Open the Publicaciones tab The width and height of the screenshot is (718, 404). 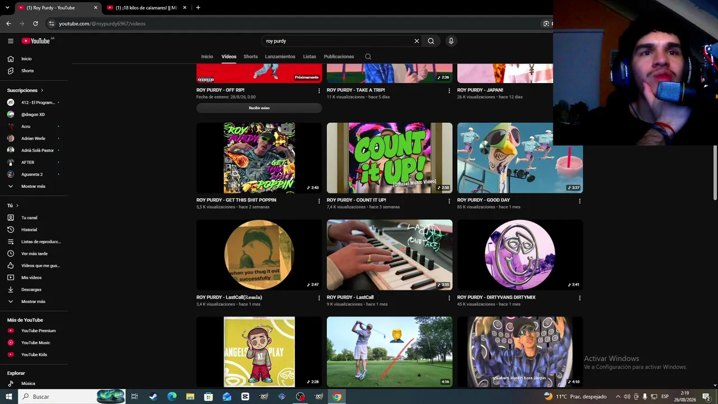(339, 57)
